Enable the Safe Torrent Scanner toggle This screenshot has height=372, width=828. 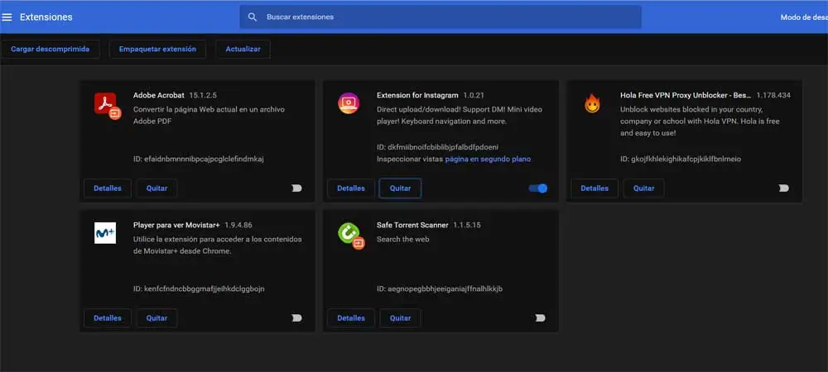[540, 317]
